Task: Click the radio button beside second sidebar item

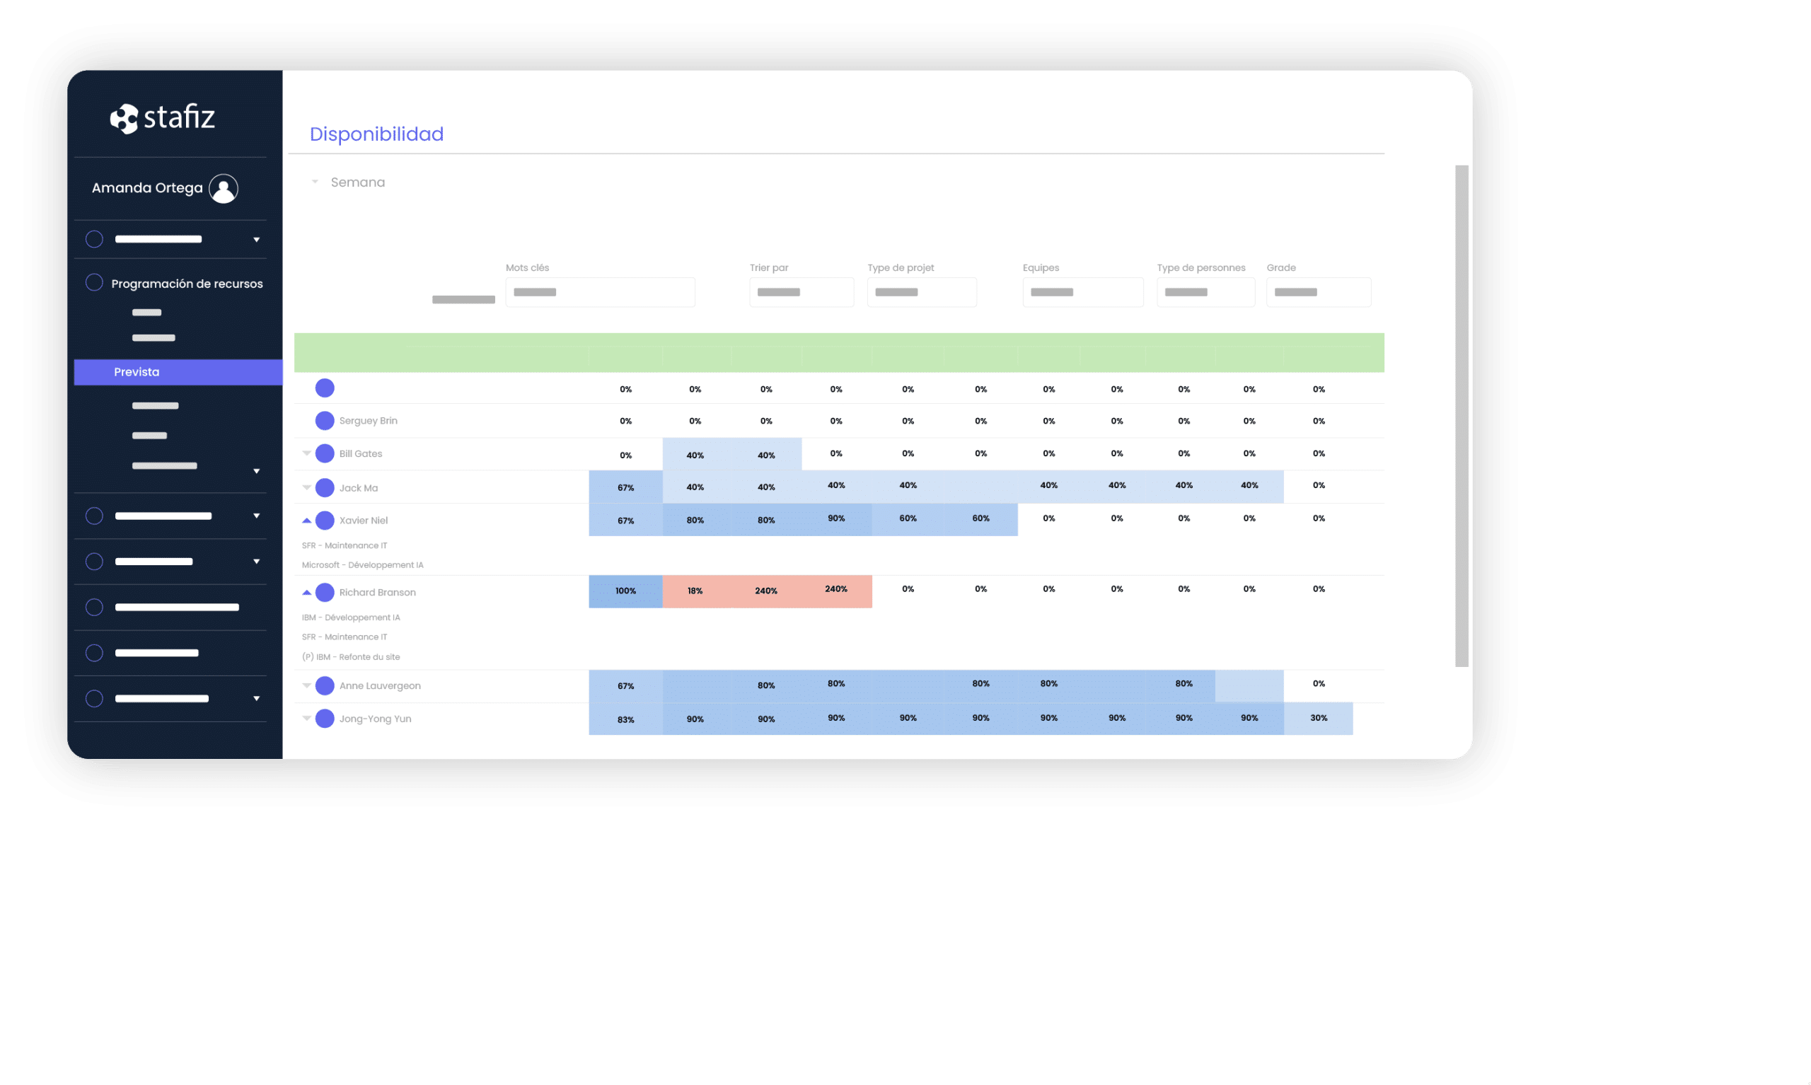Action: pyautogui.click(x=93, y=283)
